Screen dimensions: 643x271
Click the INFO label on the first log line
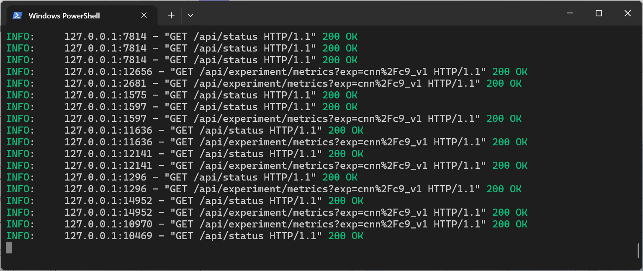click(x=20, y=36)
